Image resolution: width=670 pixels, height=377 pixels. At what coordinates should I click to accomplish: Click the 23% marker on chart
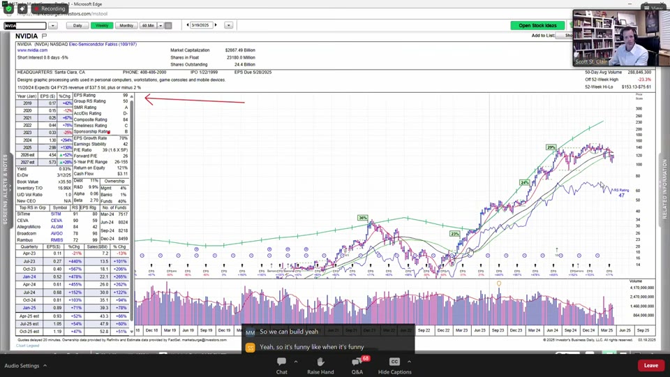[454, 234]
